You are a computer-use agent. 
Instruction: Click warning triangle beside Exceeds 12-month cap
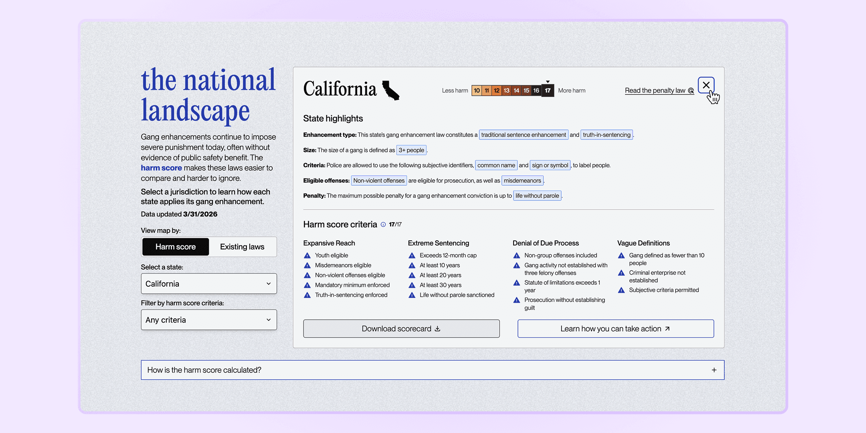pyautogui.click(x=412, y=255)
